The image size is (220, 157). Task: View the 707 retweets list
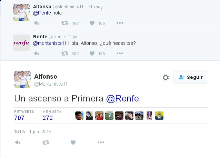click(x=19, y=118)
